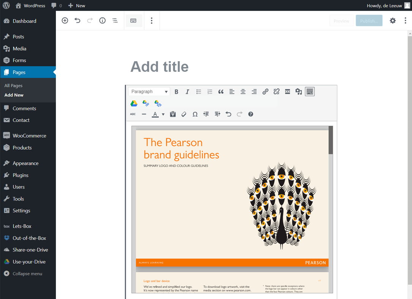This screenshot has width=412, height=299.
Task: Open the Howdy, de Leeuw account menu
Action: tap(388, 6)
